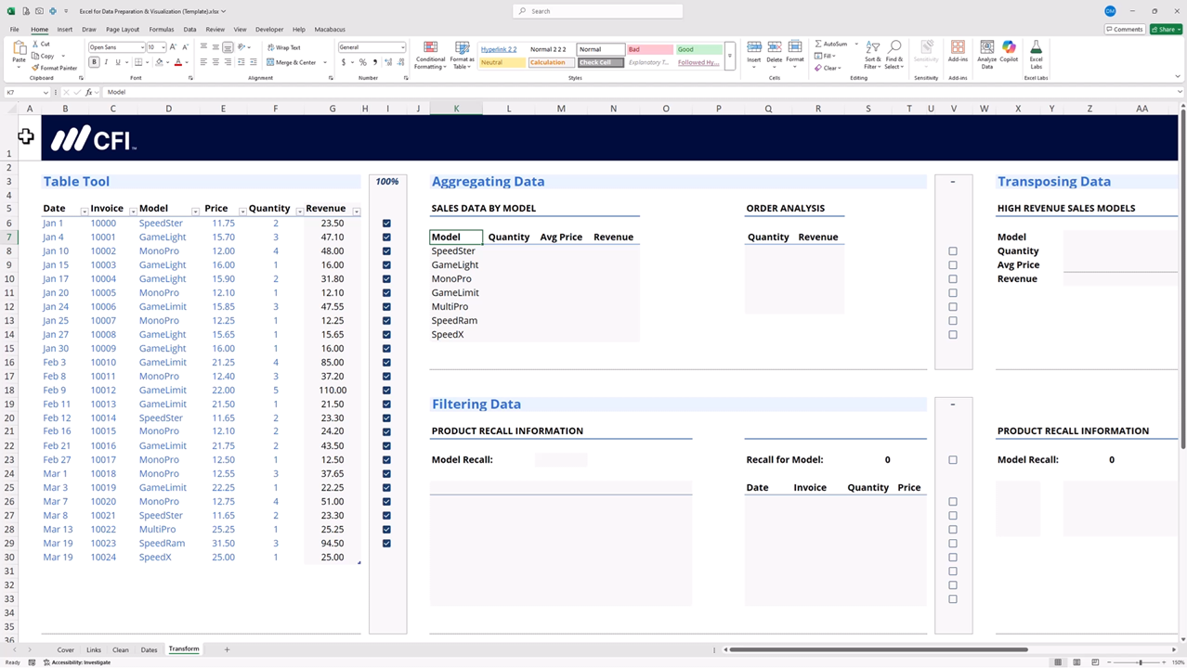Open the General number format dropdown
Viewport: 1187px width, 668px height.
click(x=402, y=47)
